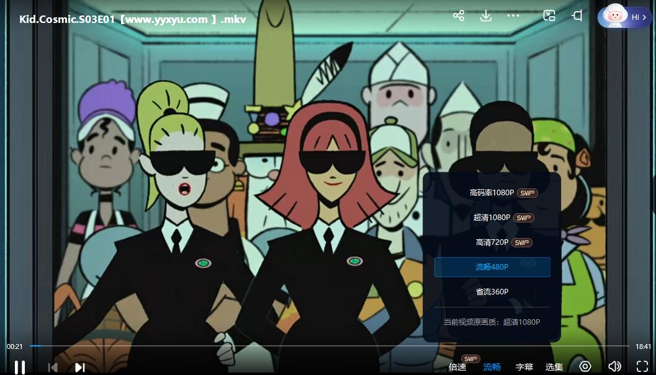Select 高清720P quality option
The height and width of the screenshot is (375, 656).
click(x=492, y=242)
